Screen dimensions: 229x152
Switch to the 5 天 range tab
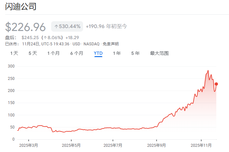33,53
